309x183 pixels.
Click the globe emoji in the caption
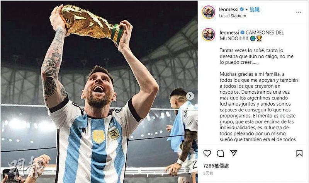252,38
